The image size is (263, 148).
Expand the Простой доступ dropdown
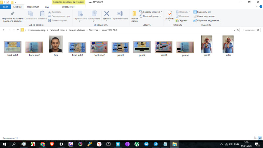point(160,16)
